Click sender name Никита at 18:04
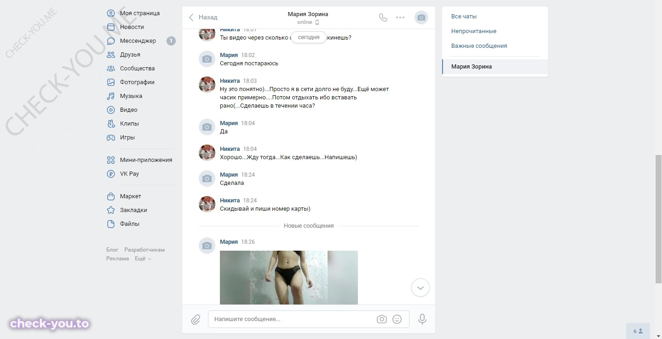This screenshot has height=339, width=662. click(x=230, y=149)
